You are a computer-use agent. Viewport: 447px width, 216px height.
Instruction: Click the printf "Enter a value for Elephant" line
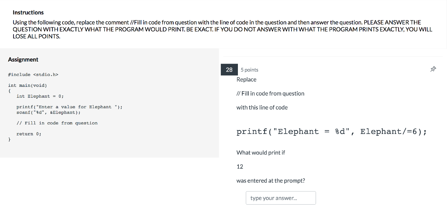pos(69,107)
